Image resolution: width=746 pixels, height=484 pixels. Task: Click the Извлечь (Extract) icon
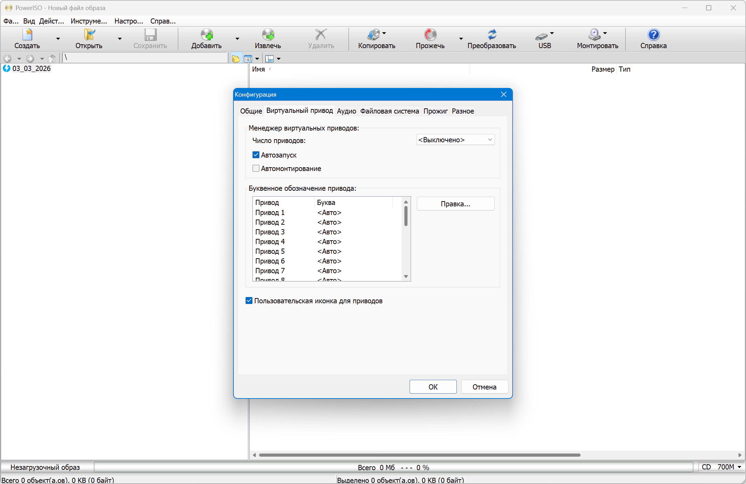click(268, 35)
